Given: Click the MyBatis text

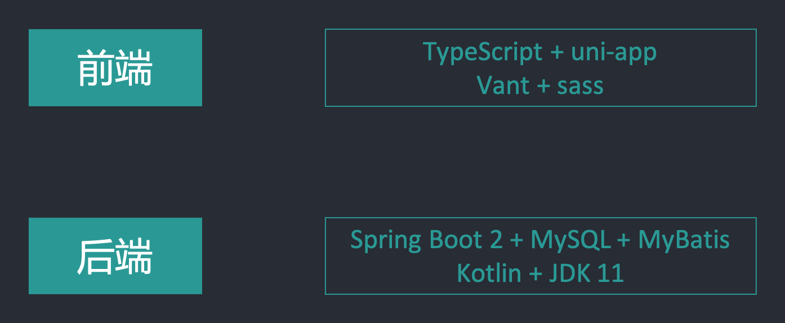Looking at the screenshot, I should [x=684, y=240].
